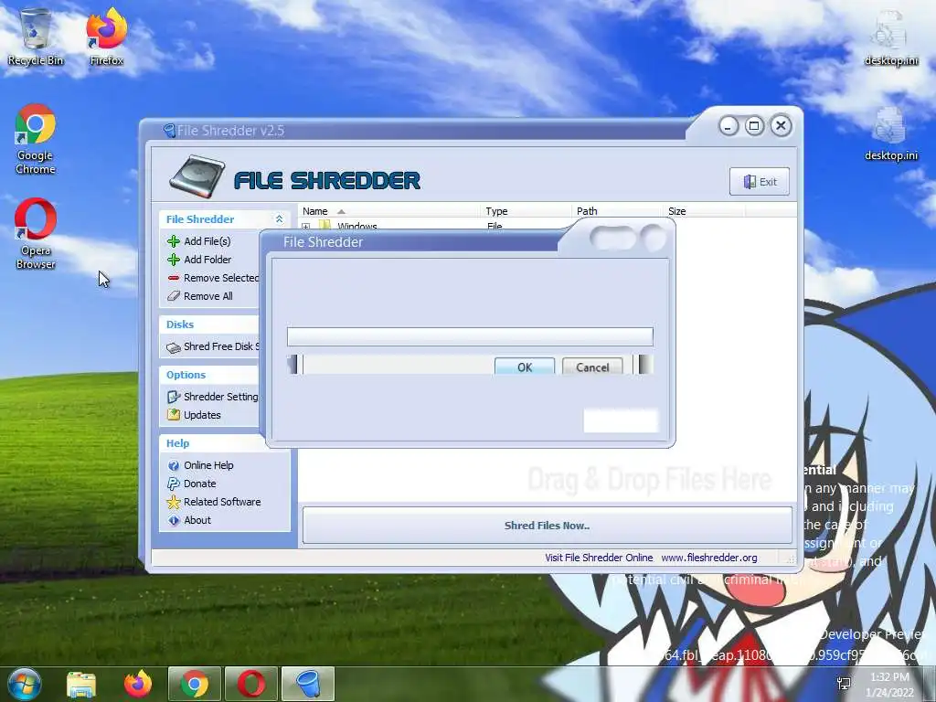Switch to Opera on the taskbar
Viewport: 936px width, 702px height.
pos(251,684)
